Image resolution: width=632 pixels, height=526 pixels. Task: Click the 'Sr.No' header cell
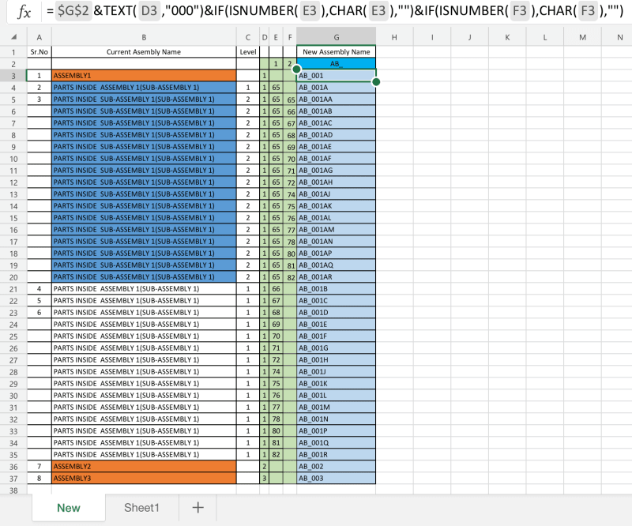(39, 51)
